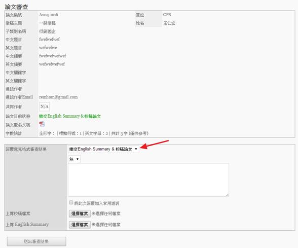Click the Chinese title value fwefwefwef
Viewport: 298px width, 248px height.
[49, 40]
